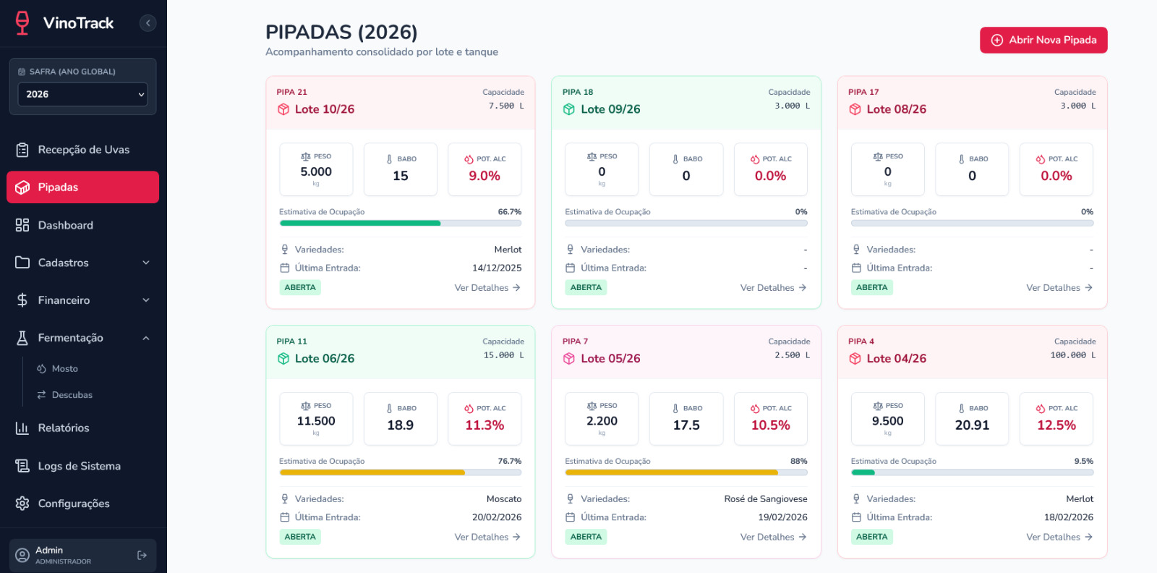Click the VinoTrack wine glass logo
This screenshot has height=573, width=1157.
(22, 23)
